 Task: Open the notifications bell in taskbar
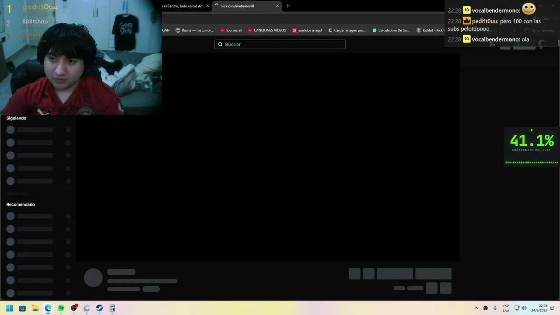[x=553, y=308]
